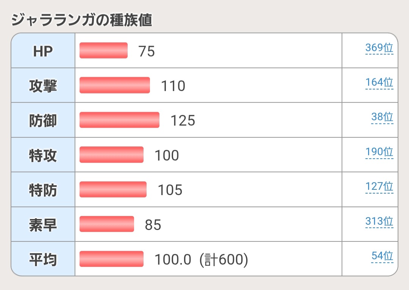Open the HP ranking link 369位
409x290 pixels.
[x=379, y=48]
